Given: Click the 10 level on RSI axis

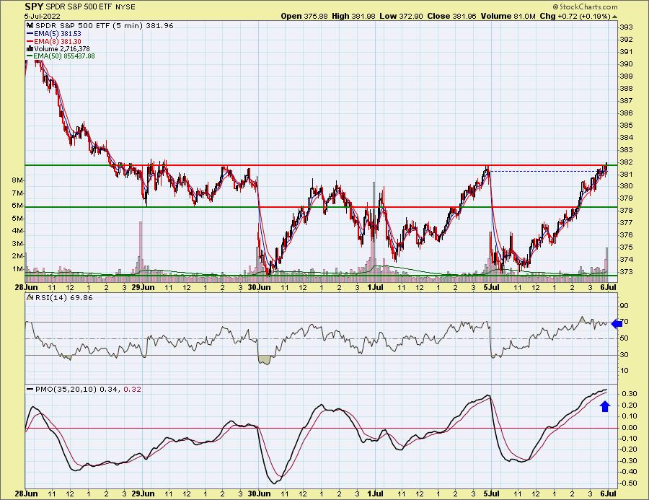Looking at the screenshot, I should [x=624, y=371].
